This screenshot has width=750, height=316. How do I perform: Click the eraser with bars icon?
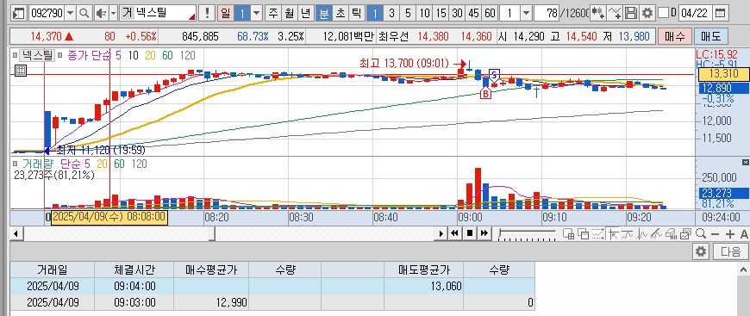click(671, 233)
